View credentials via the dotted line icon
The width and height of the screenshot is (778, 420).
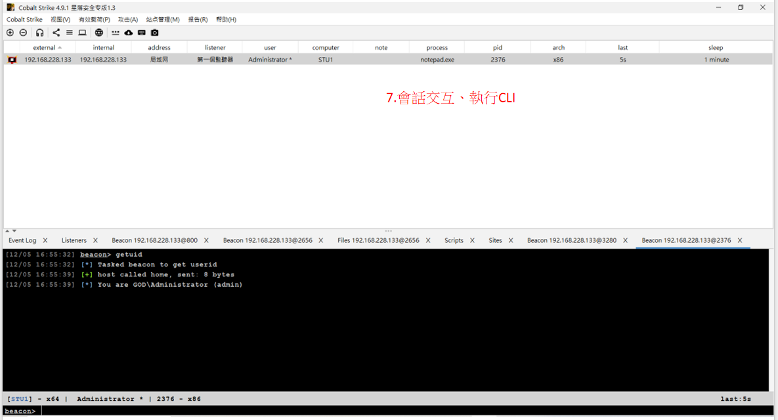(x=116, y=33)
